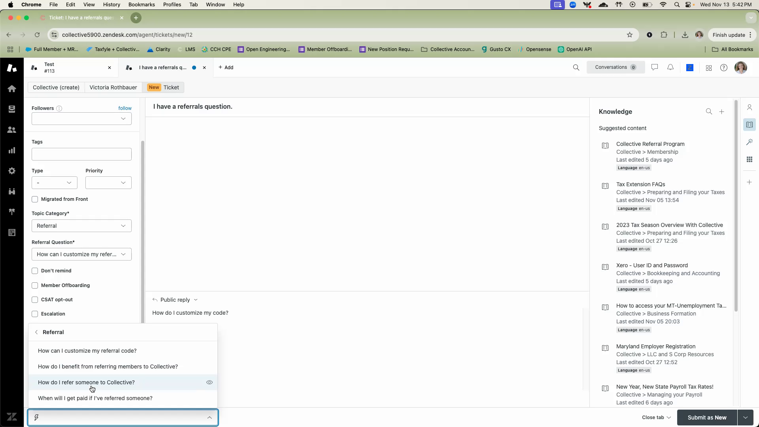Open the user profile icon in context panel
The height and width of the screenshot is (427, 759).
[750, 108]
